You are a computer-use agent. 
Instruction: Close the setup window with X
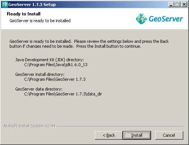tap(184, 5)
